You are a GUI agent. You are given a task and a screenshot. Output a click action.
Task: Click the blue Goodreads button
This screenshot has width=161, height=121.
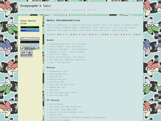click(30, 30)
